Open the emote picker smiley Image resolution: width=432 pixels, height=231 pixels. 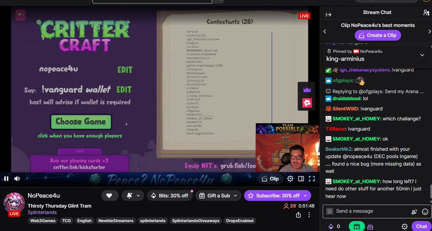point(425,212)
